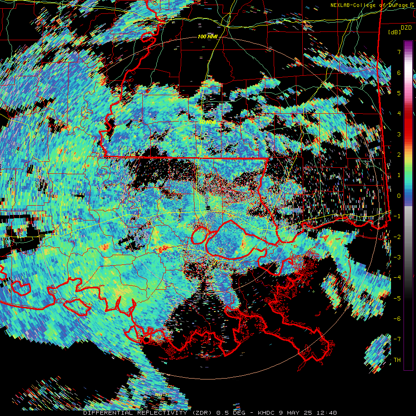
Task: Click the TH label under the scale
Action: point(397,360)
